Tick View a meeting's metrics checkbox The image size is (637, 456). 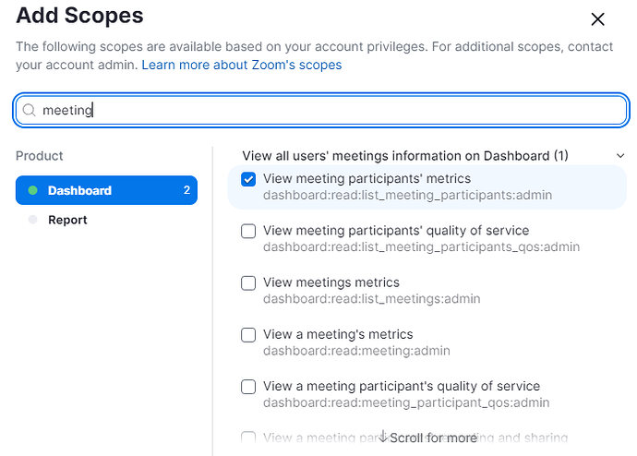coord(248,334)
